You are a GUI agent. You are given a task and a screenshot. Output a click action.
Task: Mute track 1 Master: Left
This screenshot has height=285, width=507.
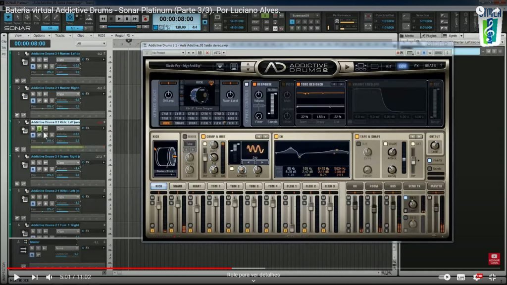(x=33, y=60)
